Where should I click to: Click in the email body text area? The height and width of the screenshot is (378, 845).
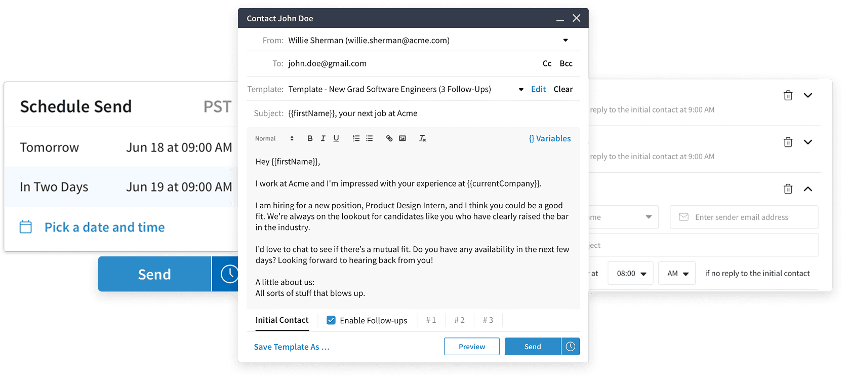click(413, 227)
